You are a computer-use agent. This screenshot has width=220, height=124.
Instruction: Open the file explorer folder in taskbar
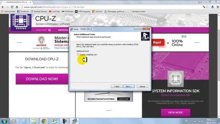(x=34, y=121)
